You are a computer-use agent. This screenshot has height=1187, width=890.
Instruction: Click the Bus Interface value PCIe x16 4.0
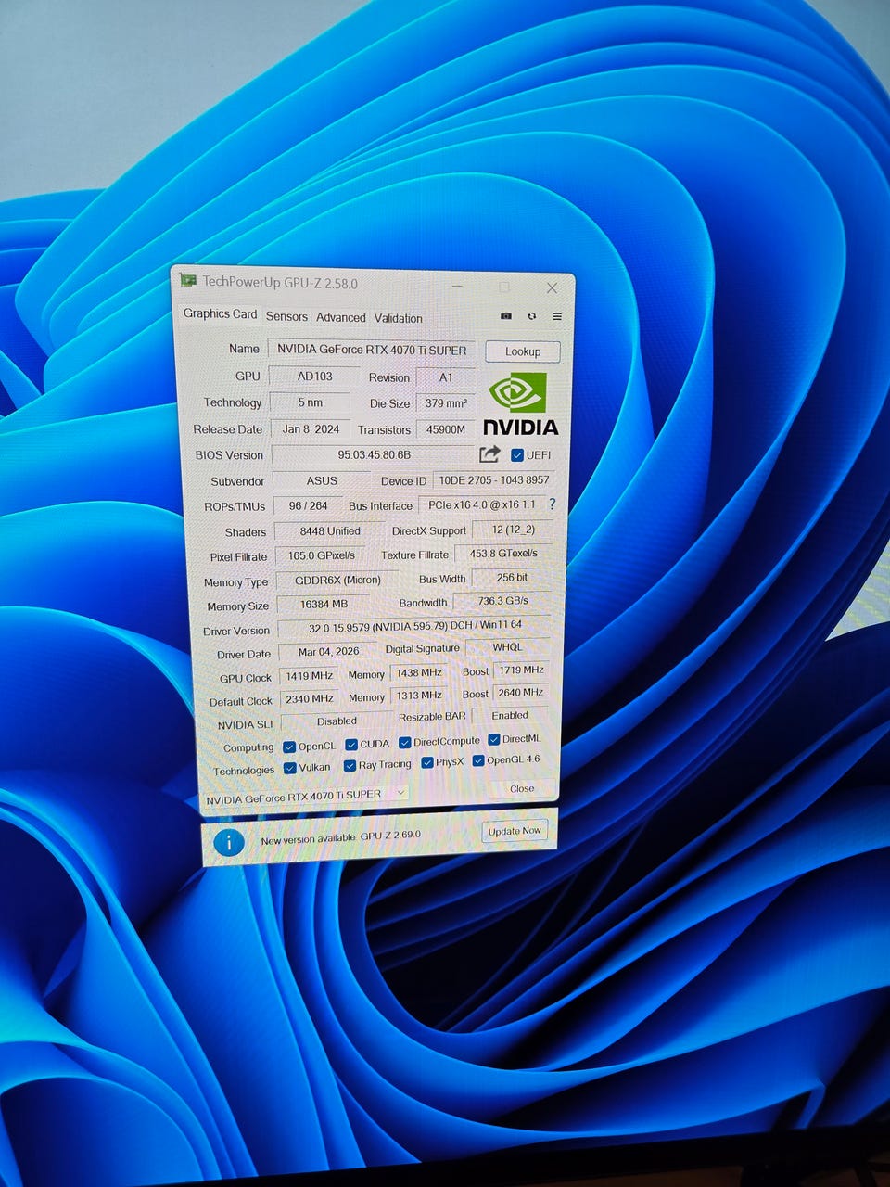pyautogui.click(x=481, y=504)
